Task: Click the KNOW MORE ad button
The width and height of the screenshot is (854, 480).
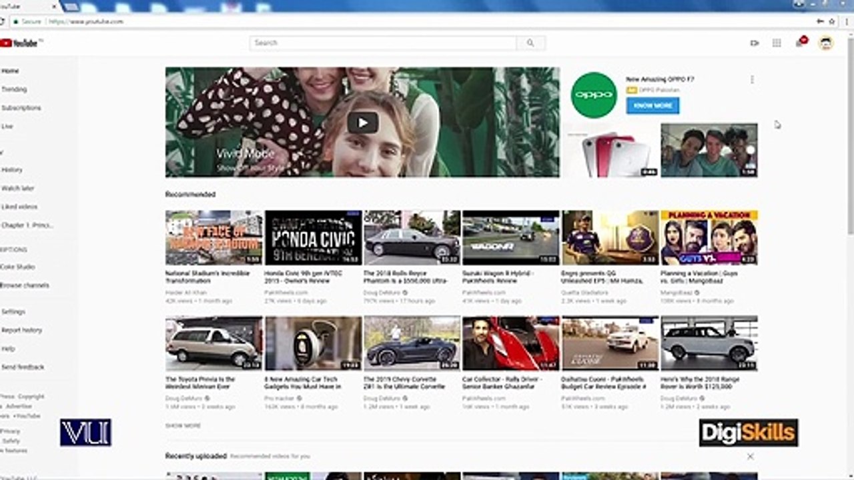Action: [x=653, y=105]
